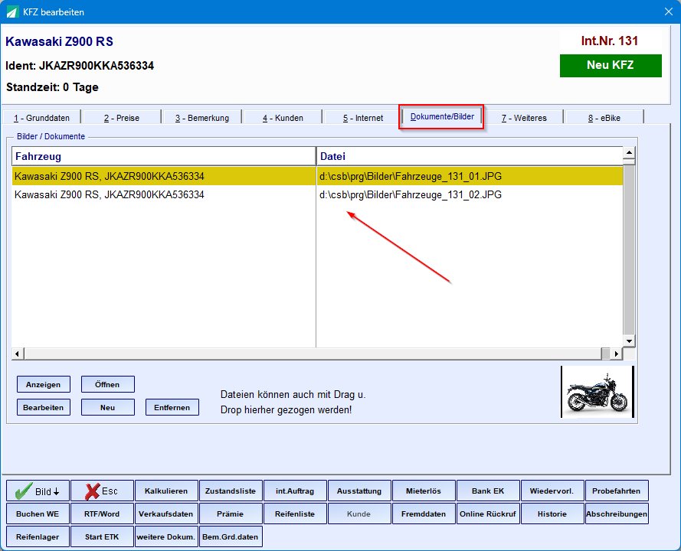This screenshot has width=681, height=551.
Task: Switch to the 2 - Preise tab
Action: 122,118
